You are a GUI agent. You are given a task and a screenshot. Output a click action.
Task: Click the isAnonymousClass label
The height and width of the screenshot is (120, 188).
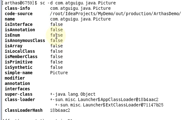[25, 40]
